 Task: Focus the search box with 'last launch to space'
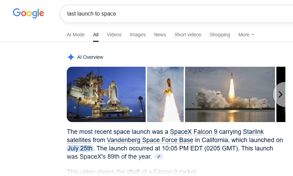click(176, 14)
